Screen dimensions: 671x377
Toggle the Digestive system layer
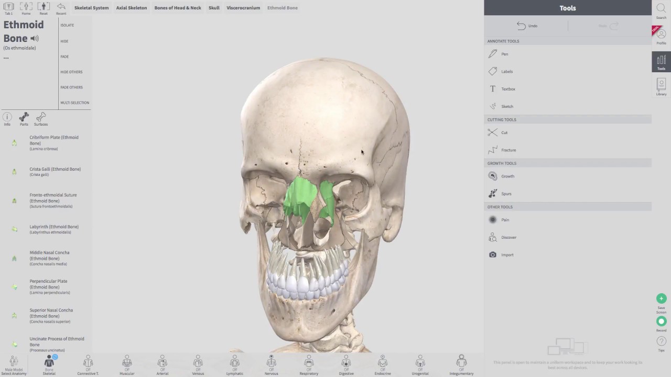346,365
